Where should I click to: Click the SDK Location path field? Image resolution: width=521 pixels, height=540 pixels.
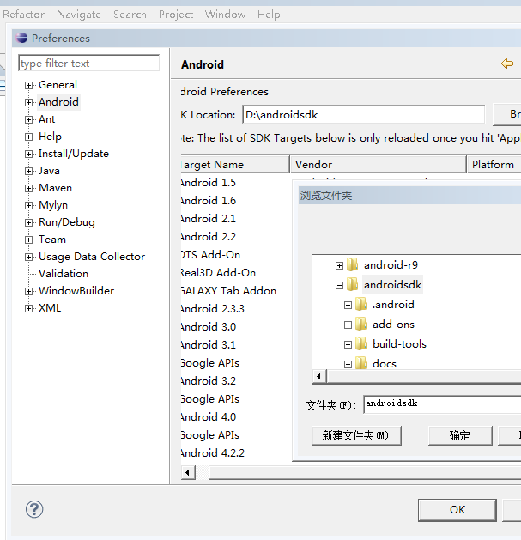[364, 114]
